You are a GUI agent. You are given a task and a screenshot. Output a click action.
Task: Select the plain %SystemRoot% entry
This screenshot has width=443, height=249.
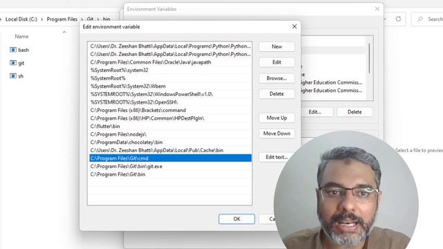click(x=170, y=78)
